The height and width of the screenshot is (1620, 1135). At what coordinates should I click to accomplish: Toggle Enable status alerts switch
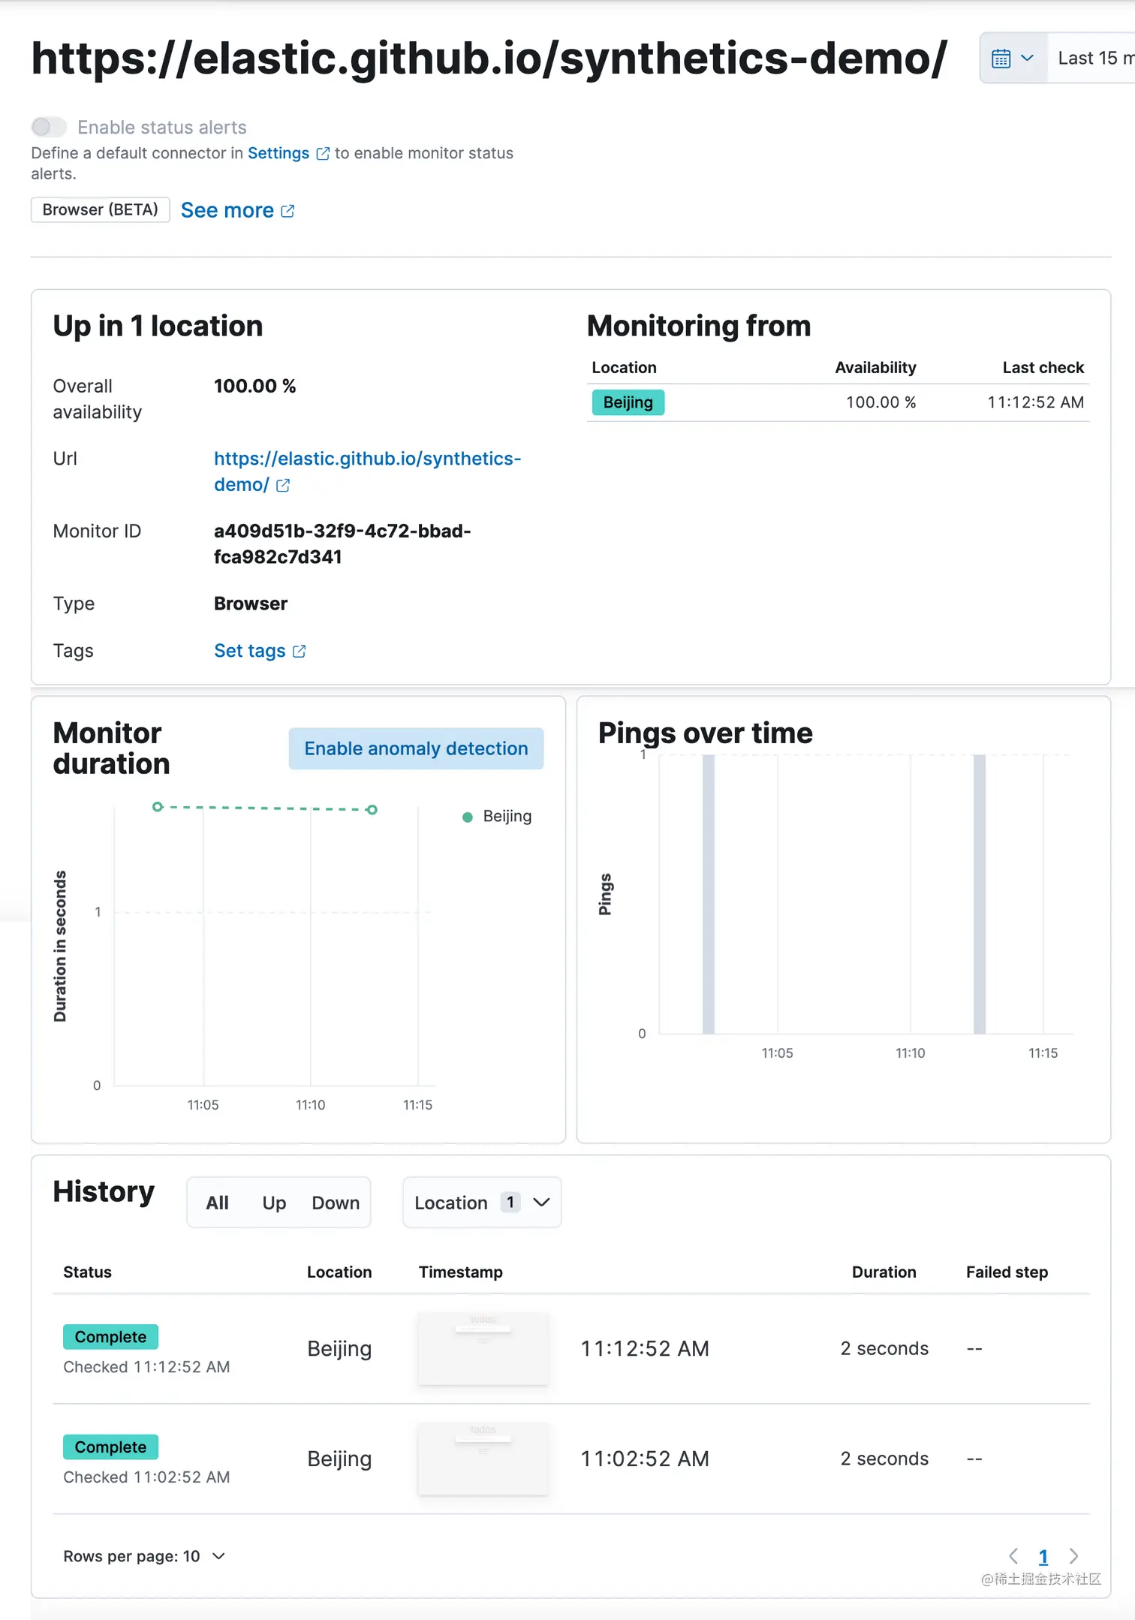coord(49,127)
